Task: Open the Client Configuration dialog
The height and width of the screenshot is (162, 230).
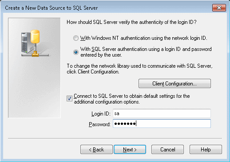Action: click(174, 84)
